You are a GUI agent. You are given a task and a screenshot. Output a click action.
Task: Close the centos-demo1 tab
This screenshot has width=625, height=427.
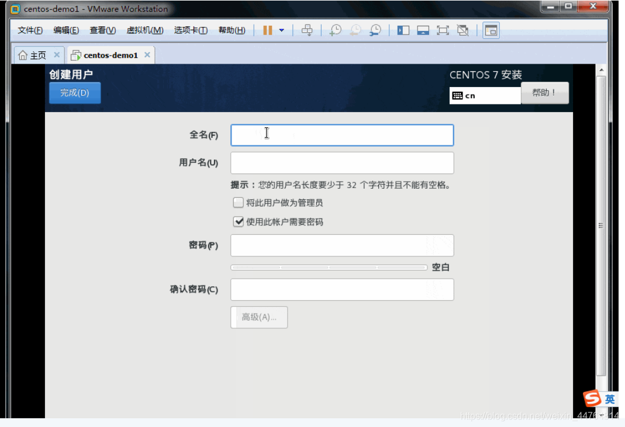coord(147,55)
